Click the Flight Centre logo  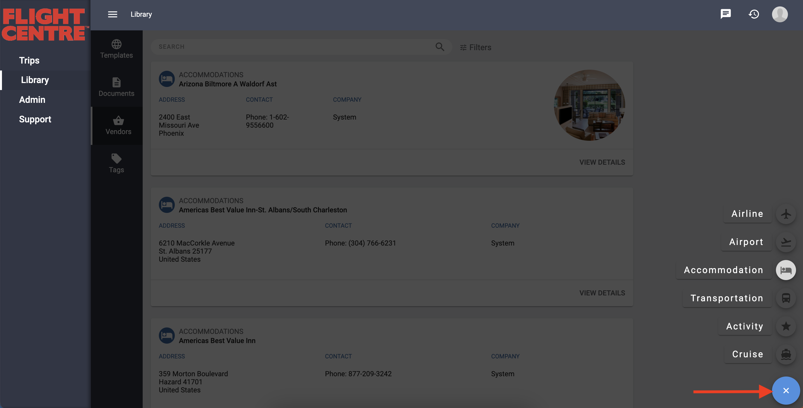pyautogui.click(x=45, y=25)
